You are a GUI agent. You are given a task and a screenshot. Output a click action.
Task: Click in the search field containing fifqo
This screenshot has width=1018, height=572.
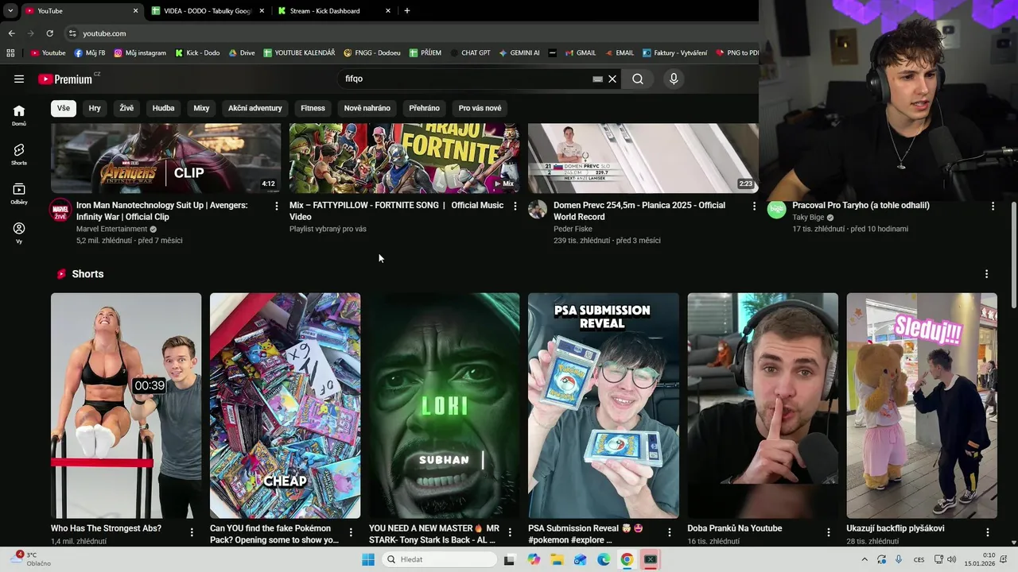(x=465, y=79)
